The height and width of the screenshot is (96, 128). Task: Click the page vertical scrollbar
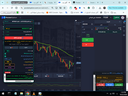127,50
